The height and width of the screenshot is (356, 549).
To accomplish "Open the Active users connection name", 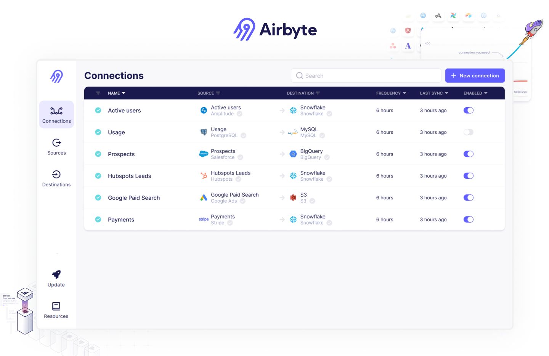I will (124, 111).
